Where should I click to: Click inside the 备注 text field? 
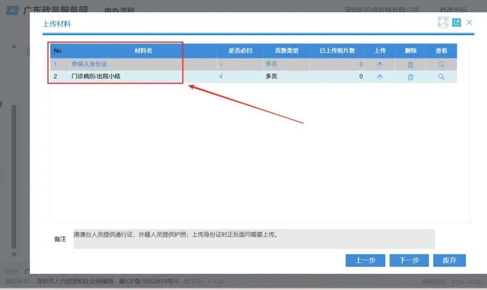coord(254,239)
